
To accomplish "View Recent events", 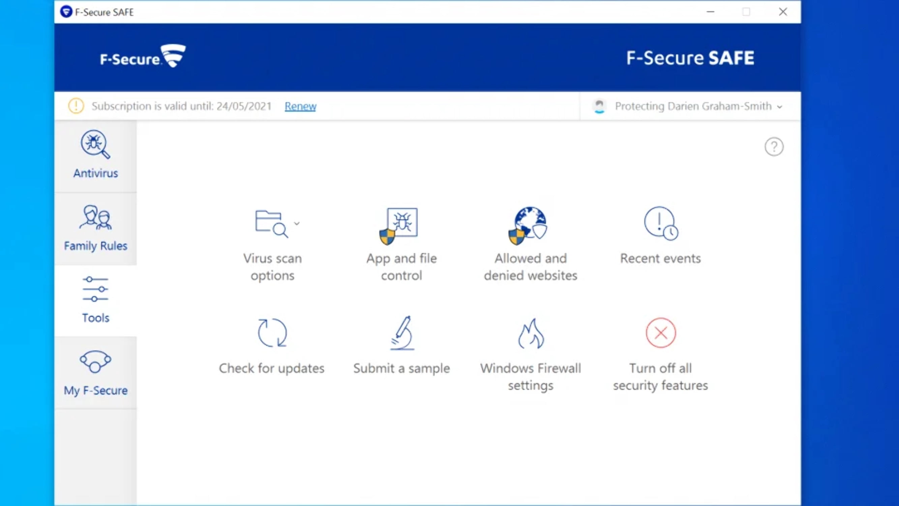I will click(x=660, y=224).
